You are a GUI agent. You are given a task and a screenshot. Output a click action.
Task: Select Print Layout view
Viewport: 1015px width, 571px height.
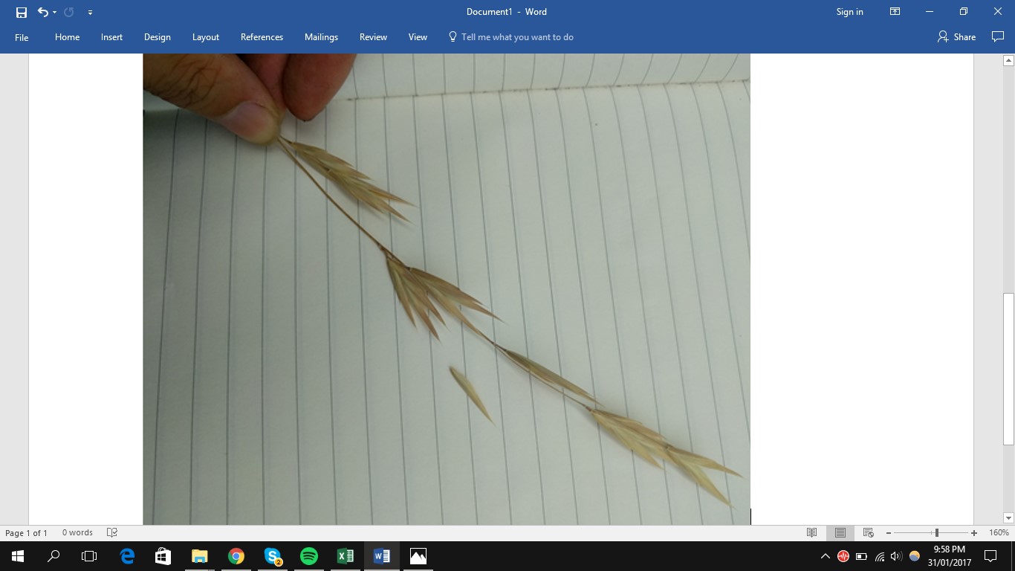(840, 532)
